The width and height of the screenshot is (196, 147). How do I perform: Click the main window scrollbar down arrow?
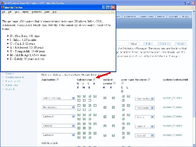click(x=194, y=145)
